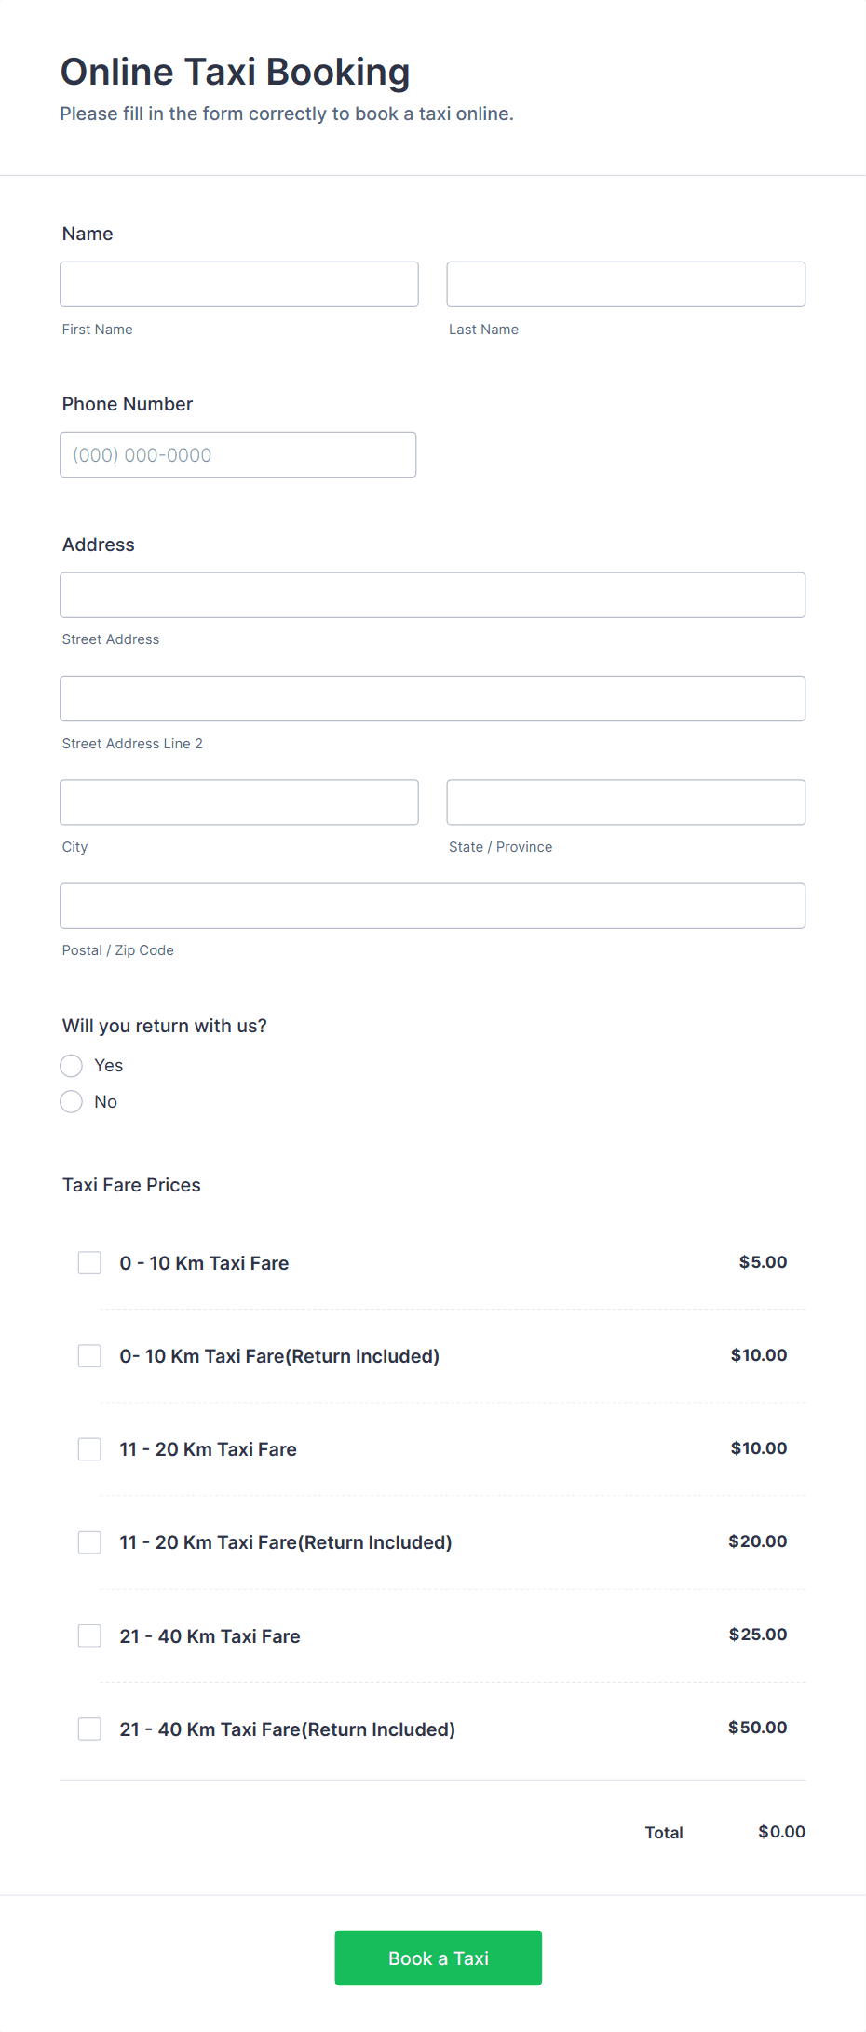Click the 21 - 40 Km Taxi Fare label

(210, 1636)
